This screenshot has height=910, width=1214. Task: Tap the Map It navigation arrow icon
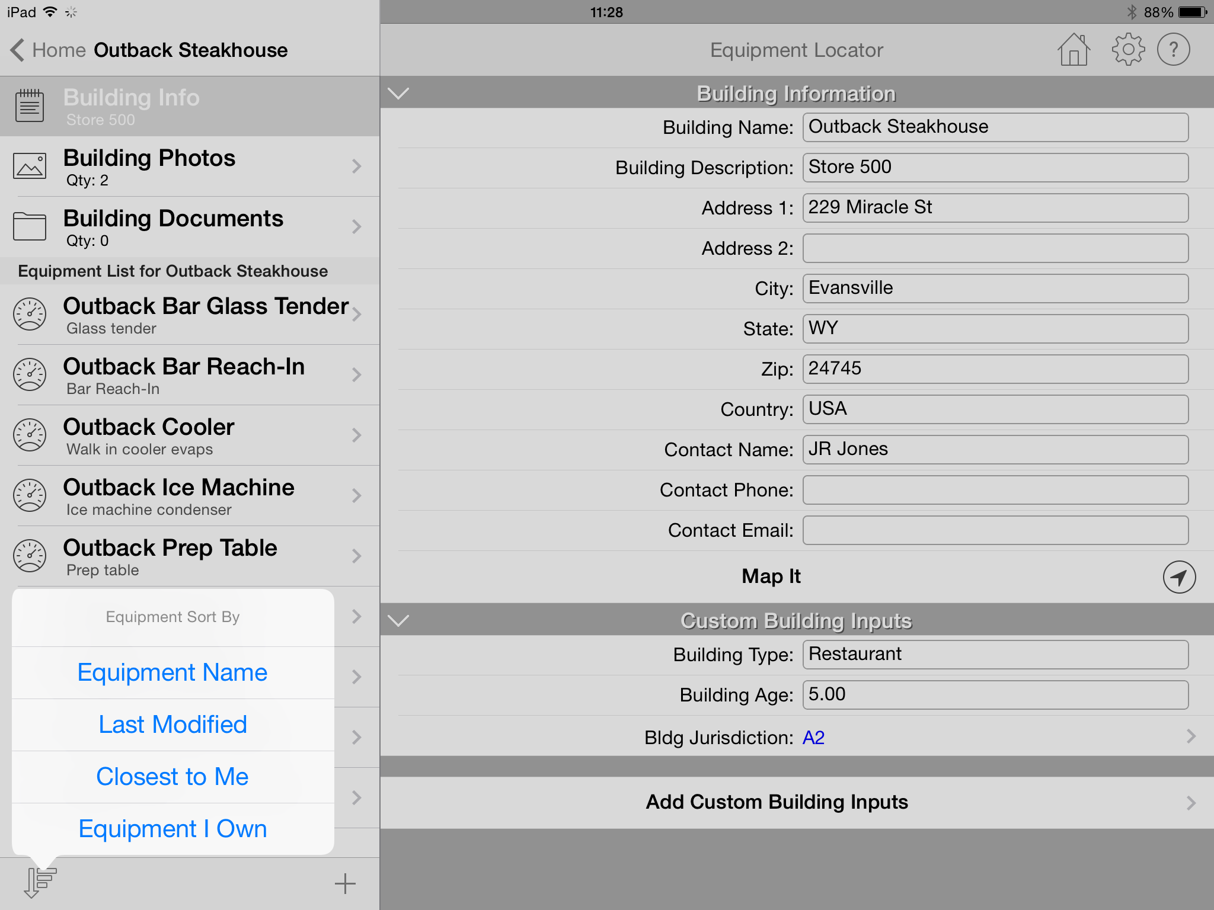[1178, 576]
